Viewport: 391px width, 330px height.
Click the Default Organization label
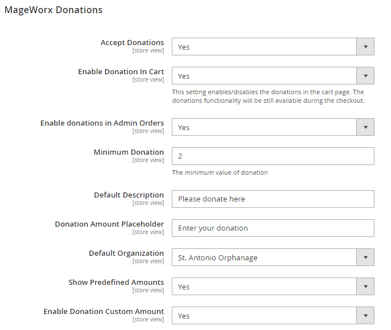click(x=126, y=253)
